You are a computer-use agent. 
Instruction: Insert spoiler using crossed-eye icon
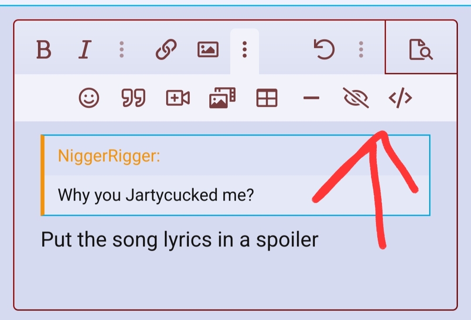point(356,98)
